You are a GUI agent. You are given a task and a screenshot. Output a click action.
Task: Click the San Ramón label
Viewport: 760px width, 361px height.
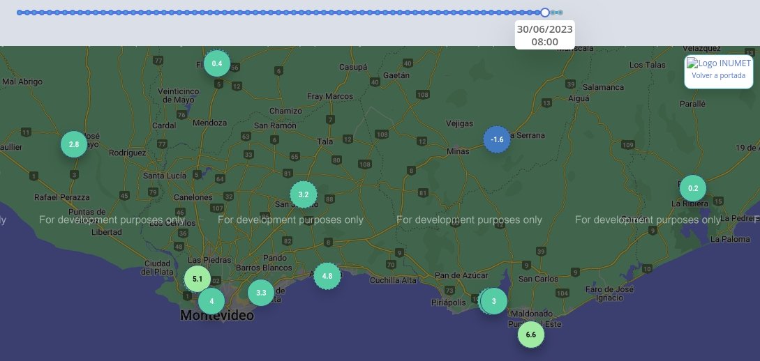tap(275, 125)
